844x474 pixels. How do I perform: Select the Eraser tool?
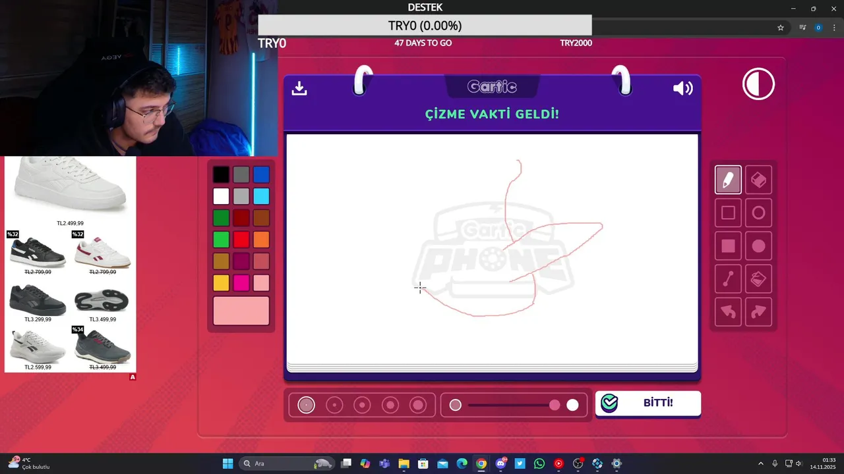[x=758, y=180]
